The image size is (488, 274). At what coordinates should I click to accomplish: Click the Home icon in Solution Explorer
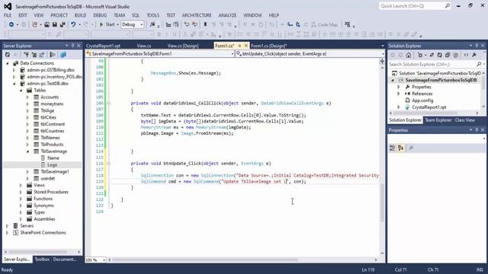coord(409,55)
